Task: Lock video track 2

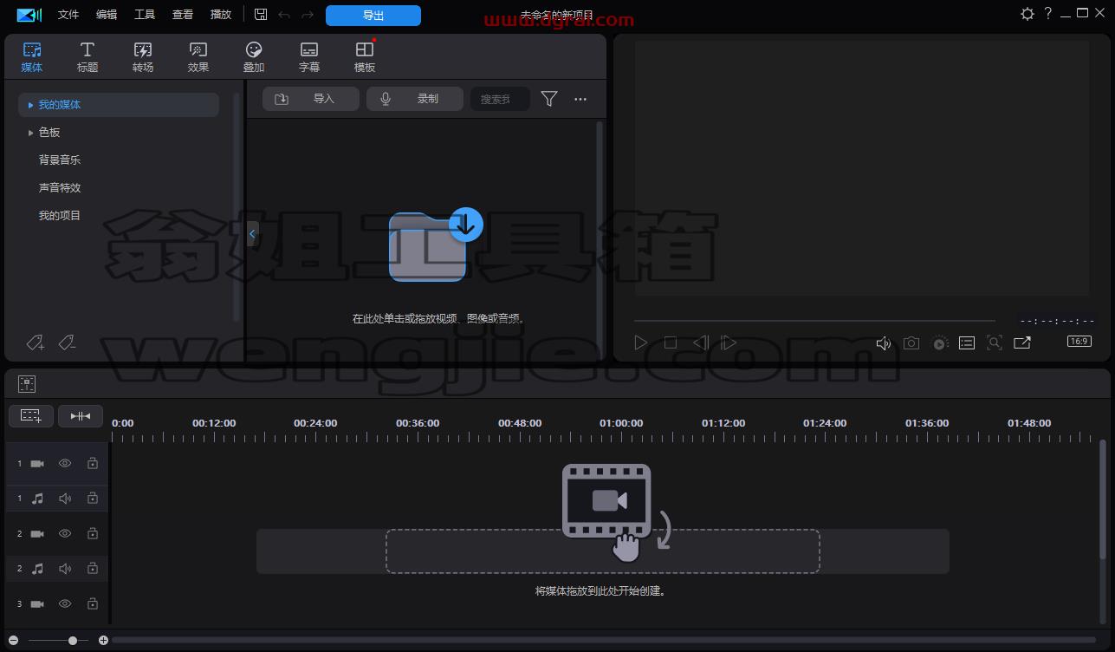Action: click(93, 534)
